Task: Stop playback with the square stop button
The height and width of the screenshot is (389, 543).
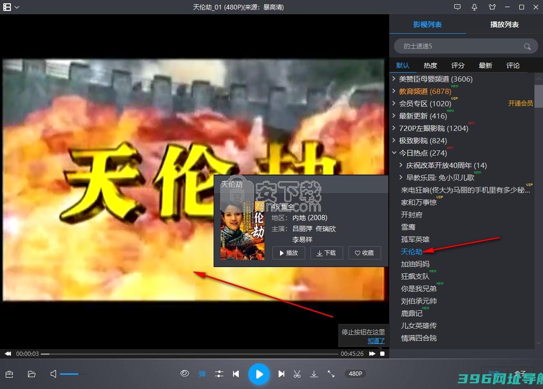Action: click(x=382, y=354)
